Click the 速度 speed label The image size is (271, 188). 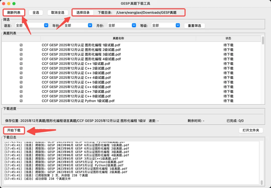154,121
